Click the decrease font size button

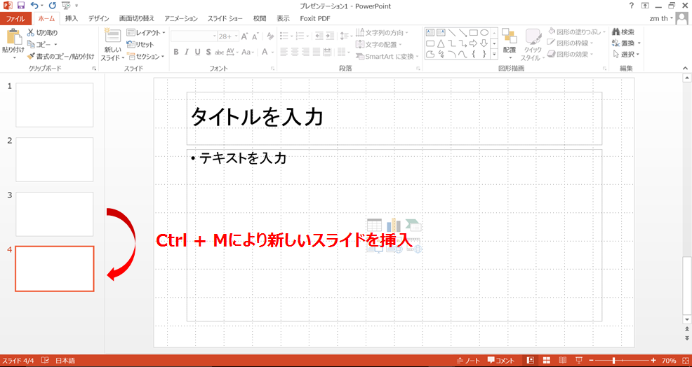tap(255, 36)
